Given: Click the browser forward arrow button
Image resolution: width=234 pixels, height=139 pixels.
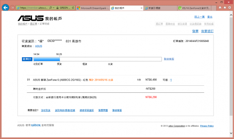Looking at the screenshot, I should coord(12,8).
